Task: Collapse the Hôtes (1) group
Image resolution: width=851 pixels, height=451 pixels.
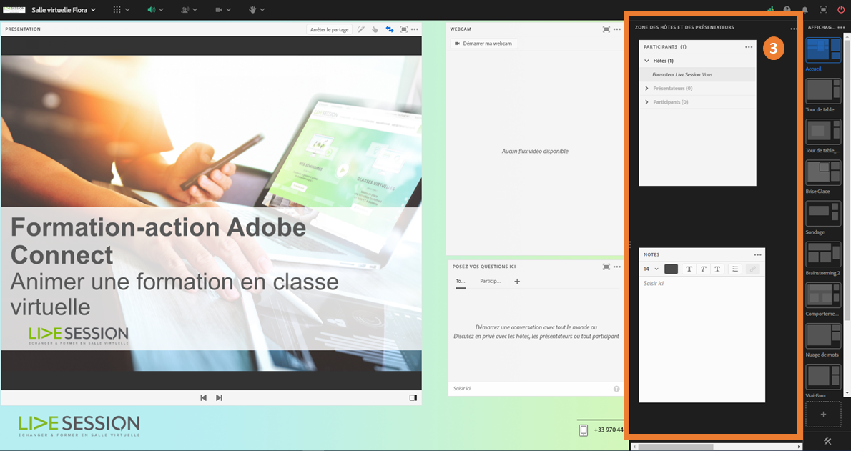Action: [x=646, y=61]
